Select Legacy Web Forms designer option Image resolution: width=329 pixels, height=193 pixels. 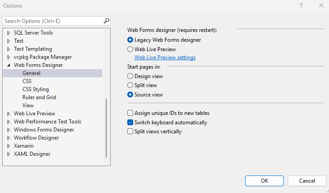tap(130, 40)
